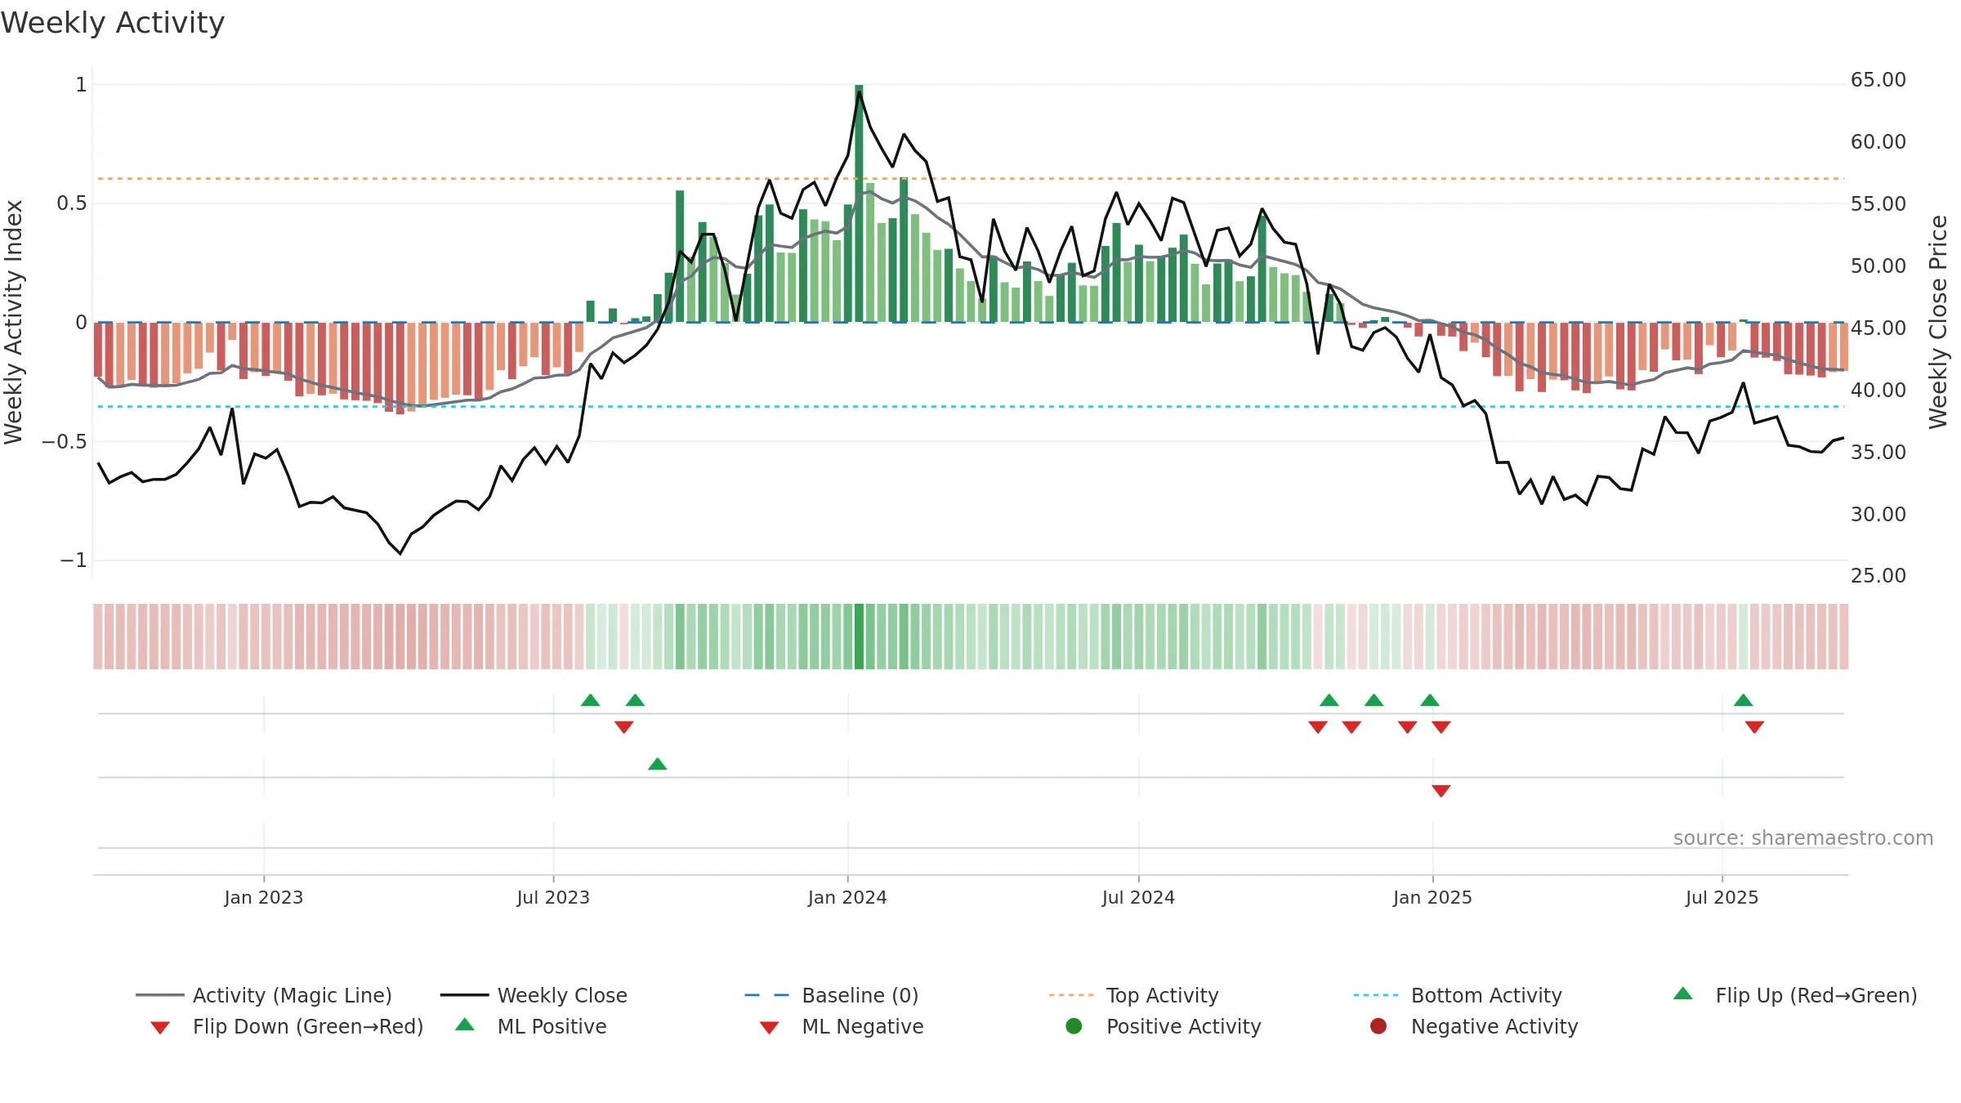Click the 65.00 price axis label
The image size is (1961, 1103).
pos(1878,80)
